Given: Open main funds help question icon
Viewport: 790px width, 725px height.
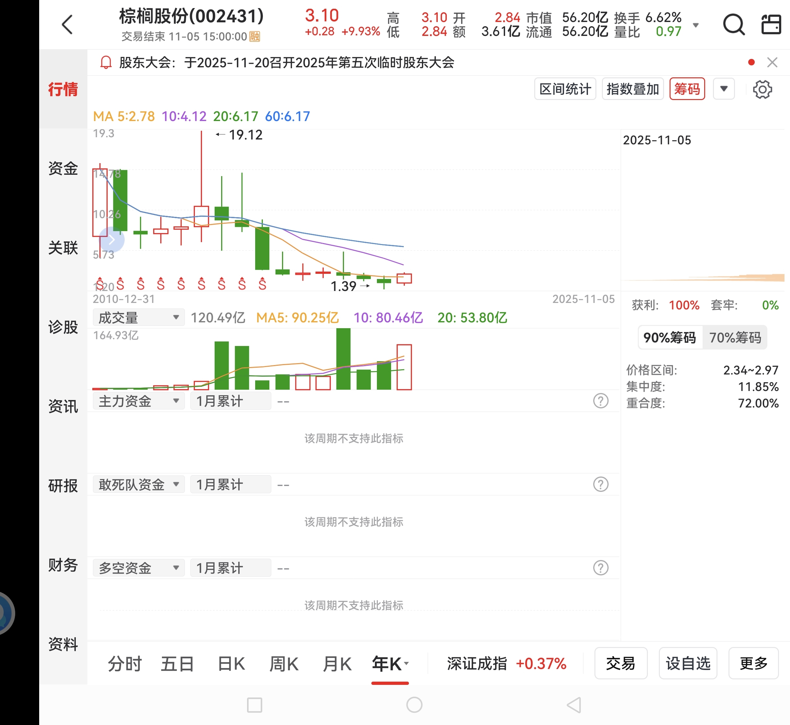Looking at the screenshot, I should [601, 401].
